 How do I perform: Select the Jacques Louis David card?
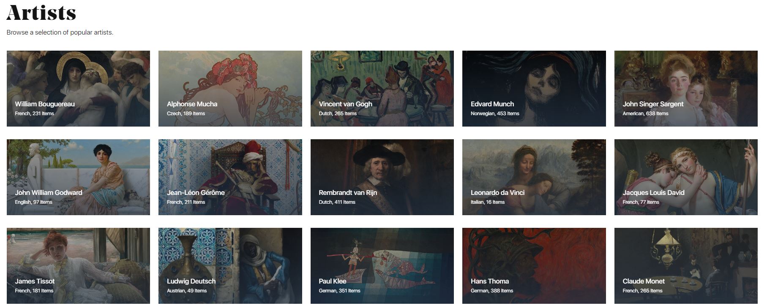pyautogui.click(x=686, y=177)
